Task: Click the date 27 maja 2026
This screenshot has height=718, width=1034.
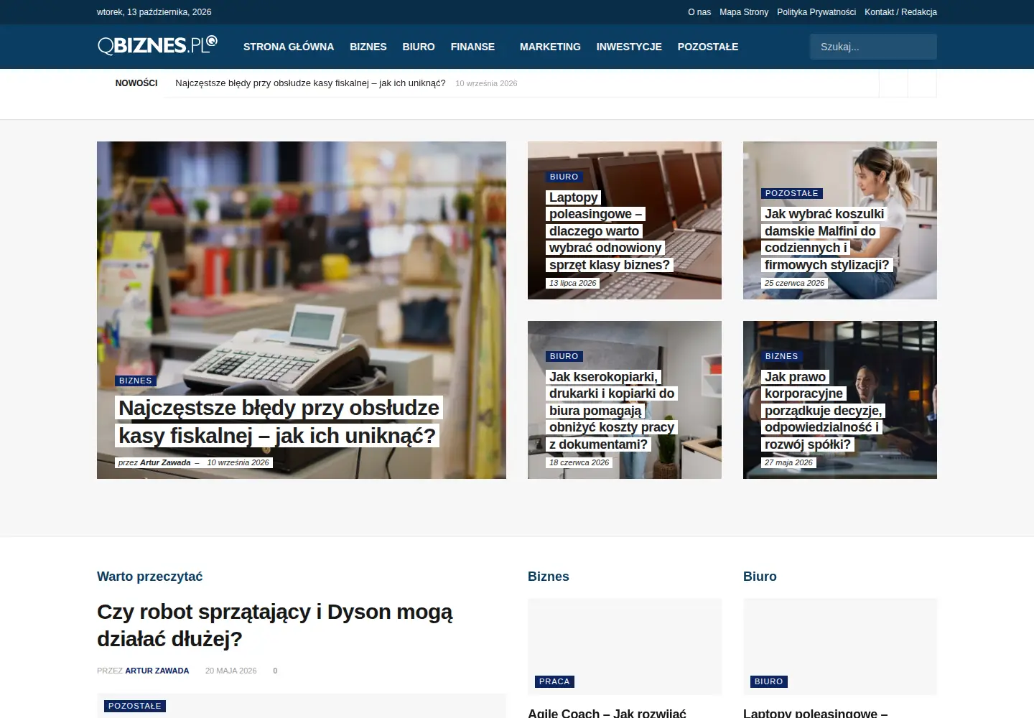Action: click(788, 462)
